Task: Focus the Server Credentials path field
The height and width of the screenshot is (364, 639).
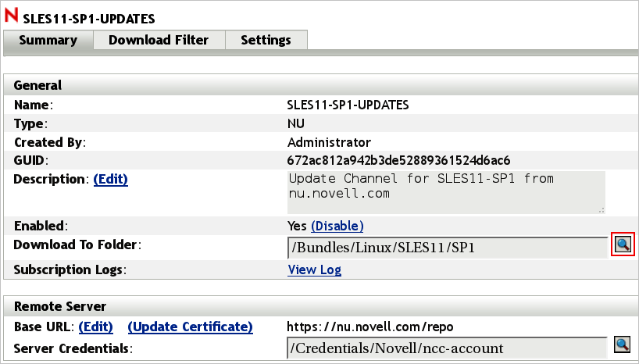Action: 445,348
